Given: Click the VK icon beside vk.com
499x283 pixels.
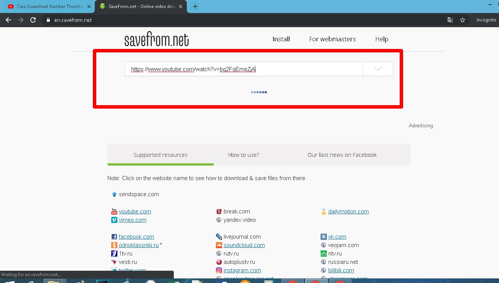Looking at the screenshot, I should pyautogui.click(x=324, y=237).
